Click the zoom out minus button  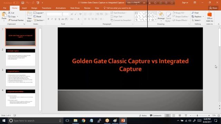coord(190,115)
